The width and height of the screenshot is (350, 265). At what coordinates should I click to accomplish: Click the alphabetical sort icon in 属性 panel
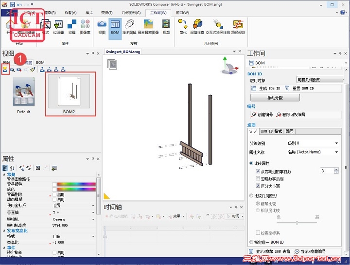[12, 168]
